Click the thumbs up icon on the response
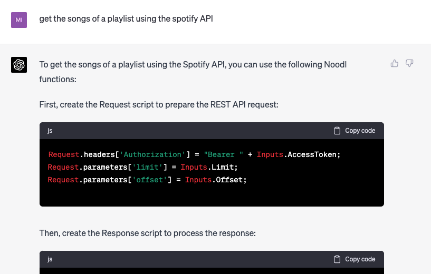The image size is (431, 274). coord(394,64)
